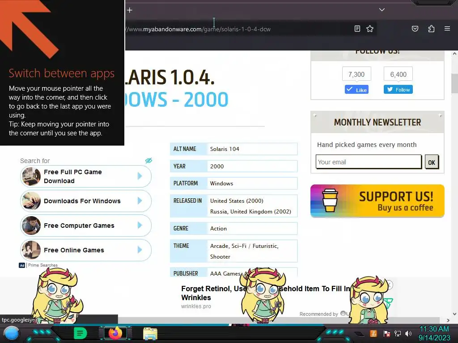
Task: Click the Prime Searches label
Action: tap(42, 265)
